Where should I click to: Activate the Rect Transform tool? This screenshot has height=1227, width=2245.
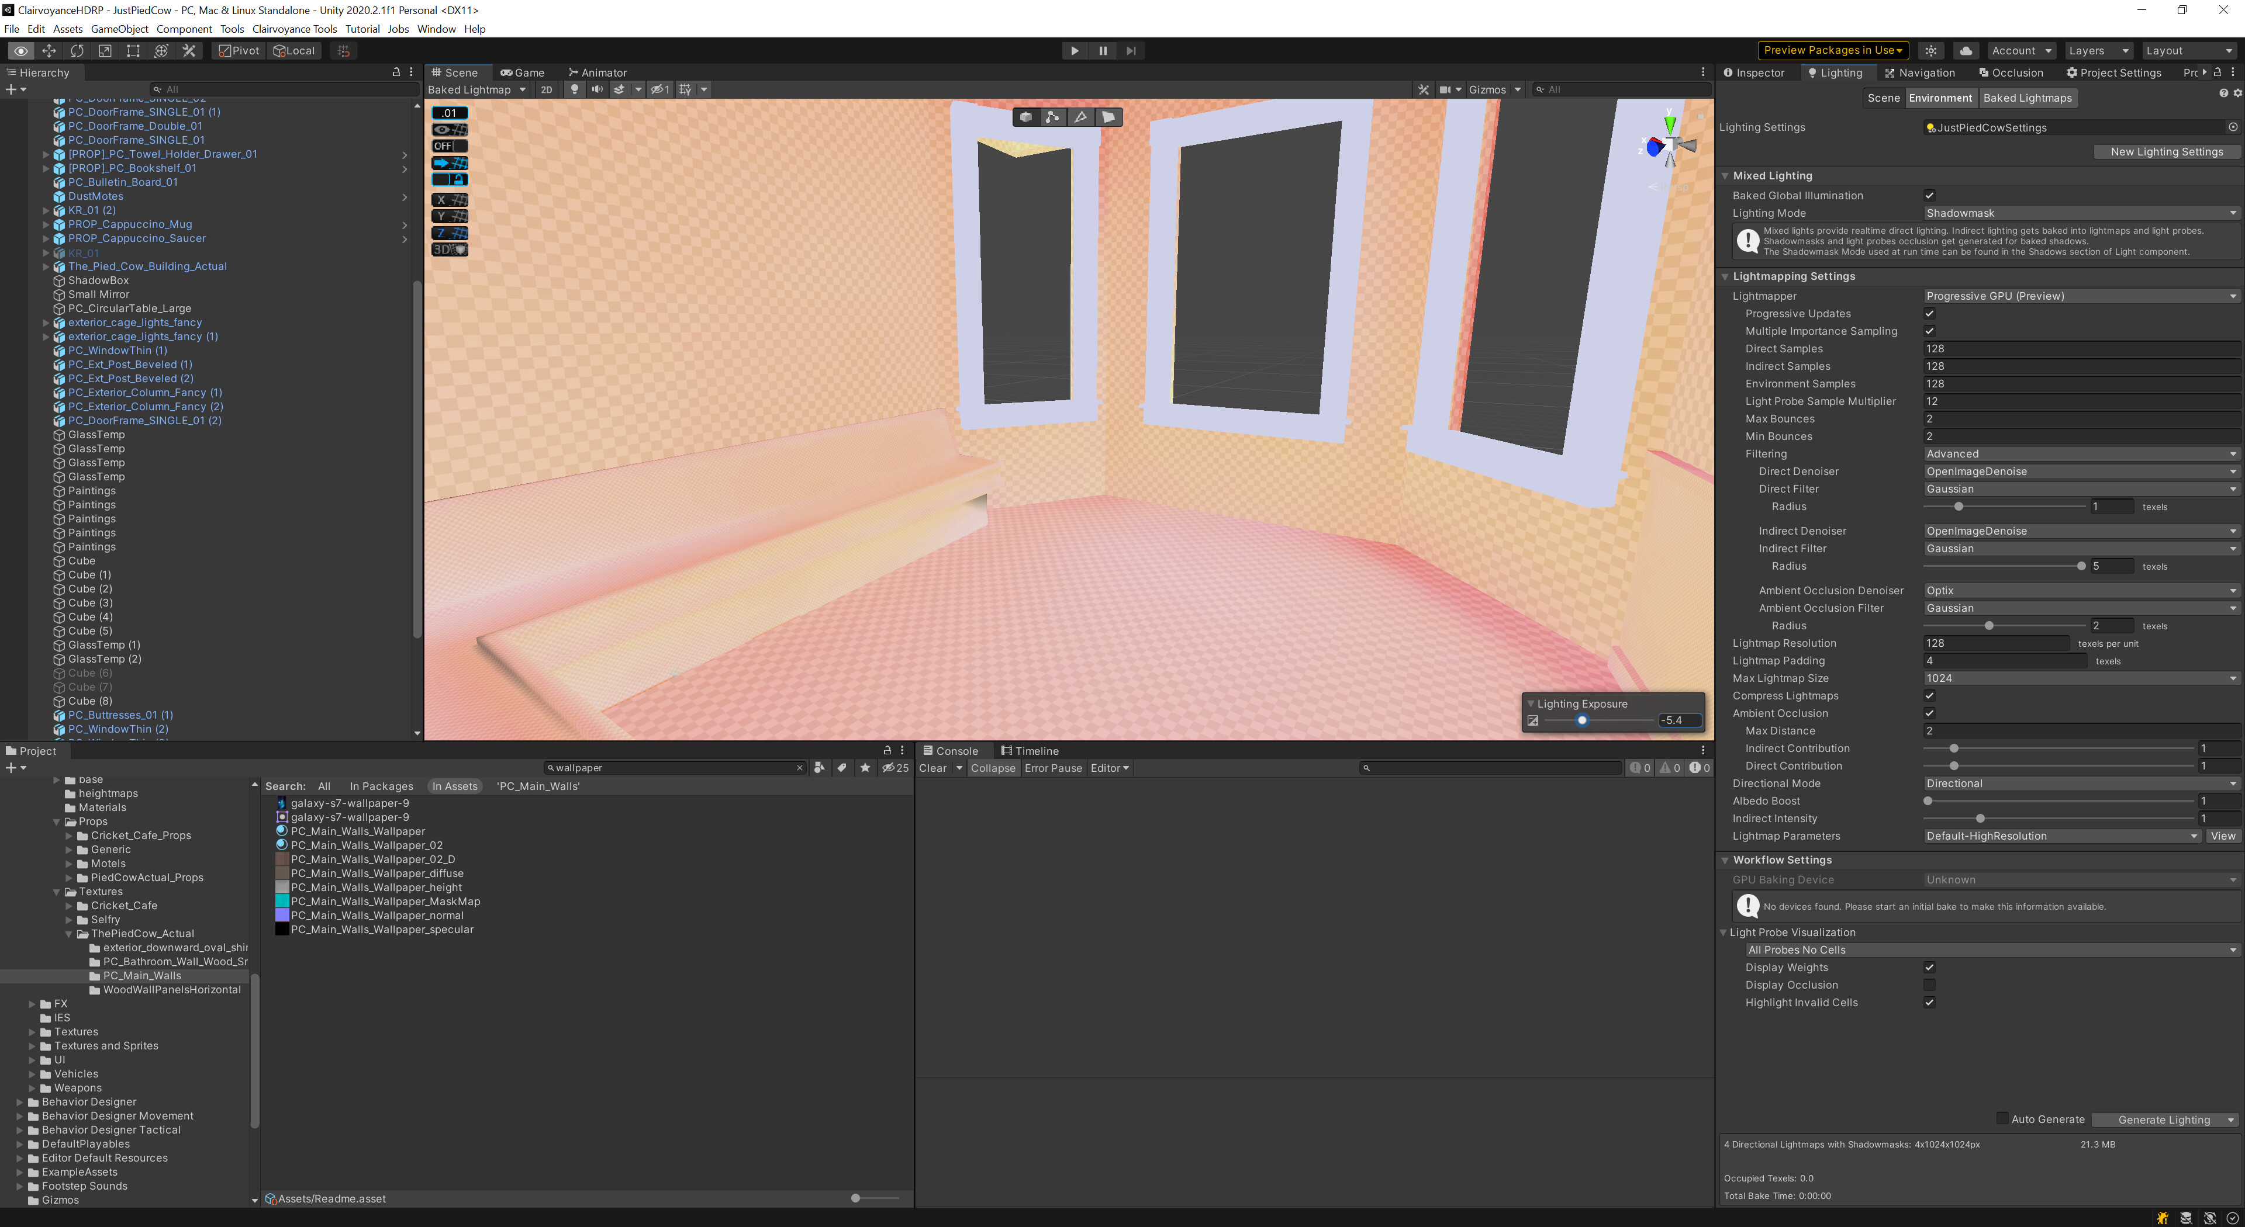coord(133,50)
